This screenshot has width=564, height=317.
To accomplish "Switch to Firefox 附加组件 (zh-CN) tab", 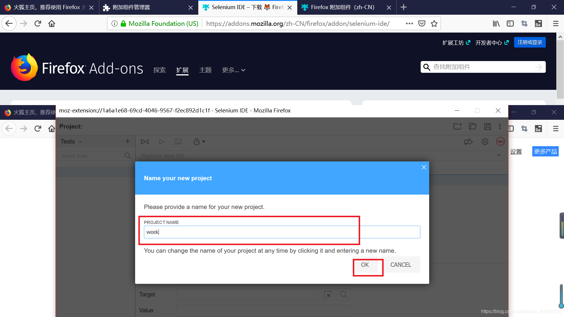I will (347, 7).
